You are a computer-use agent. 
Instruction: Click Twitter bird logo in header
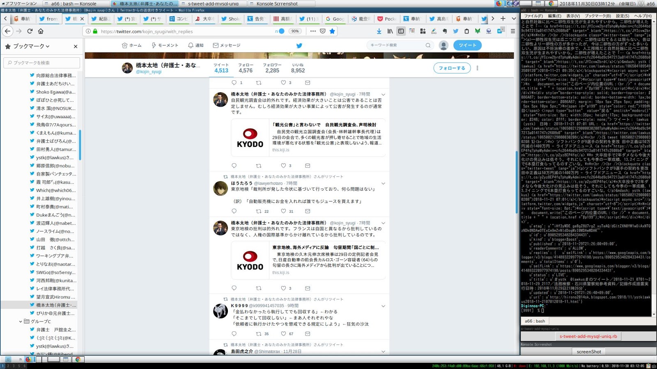click(x=299, y=46)
